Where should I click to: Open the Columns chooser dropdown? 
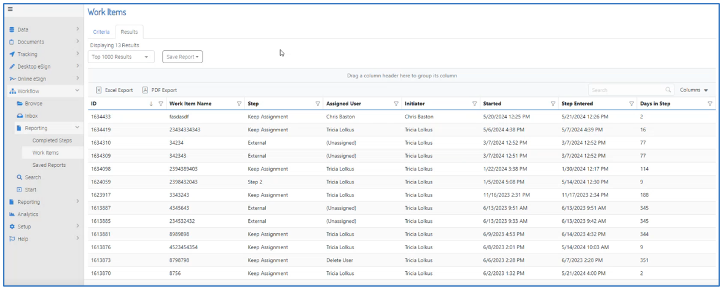(x=694, y=90)
